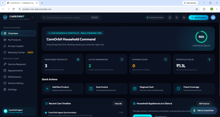Click the shield icon on Check Coverage
220x117 pixels.
coord(179,89)
